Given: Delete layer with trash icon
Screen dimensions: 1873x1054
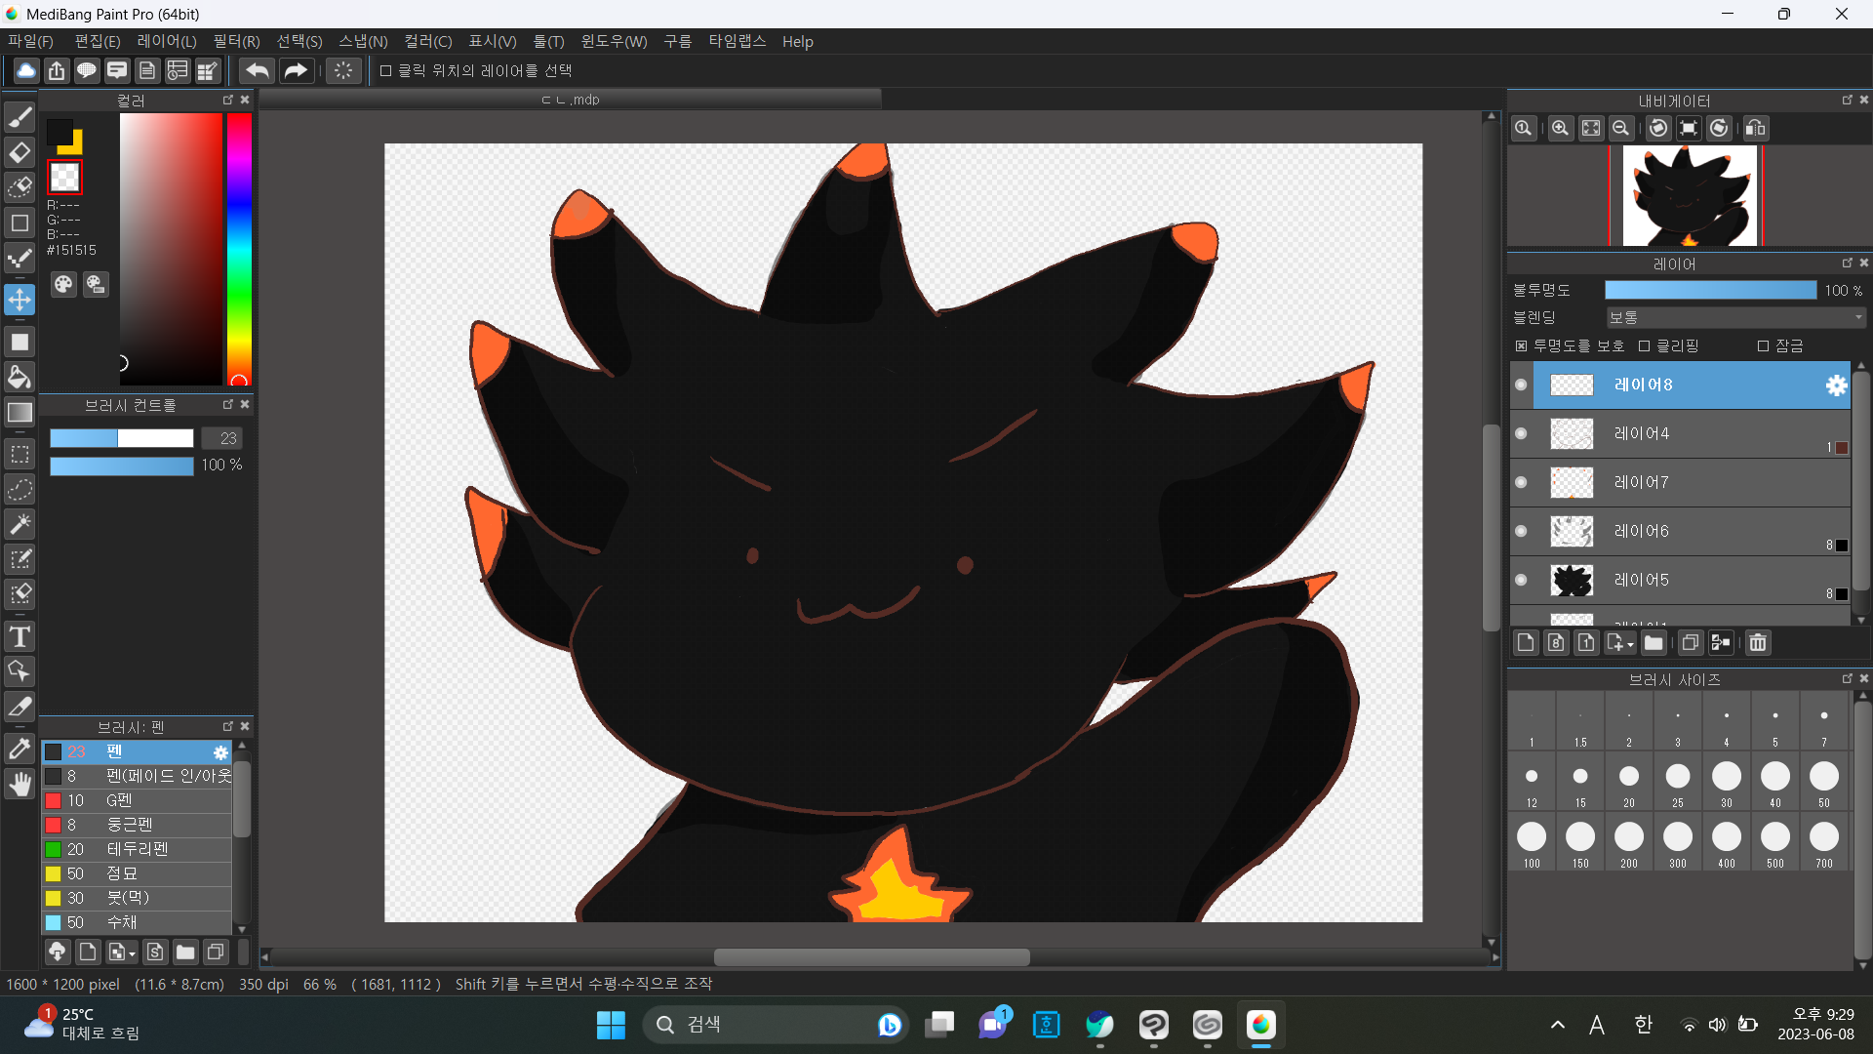Looking at the screenshot, I should pos(1758,642).
